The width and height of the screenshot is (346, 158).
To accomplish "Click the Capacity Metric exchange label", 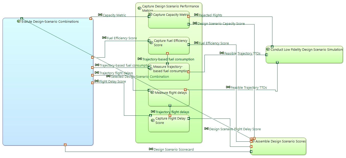I will [x=114, y=15].
